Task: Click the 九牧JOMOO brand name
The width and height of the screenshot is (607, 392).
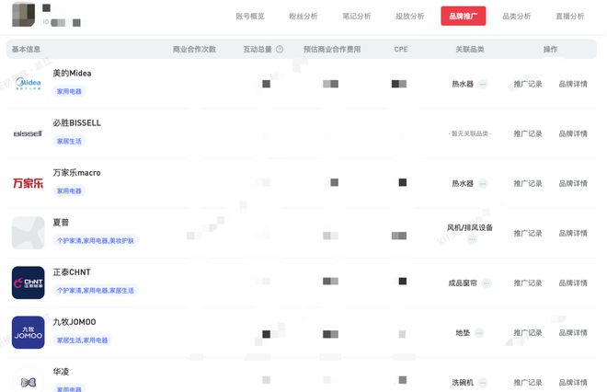Action: 74,322
